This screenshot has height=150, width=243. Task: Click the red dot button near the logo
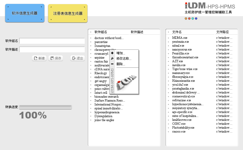(189, 18)
